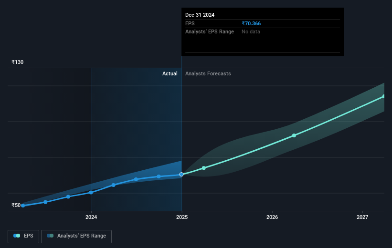
Task: Click the 2026 x-axis label
Action: coord(272,217)
